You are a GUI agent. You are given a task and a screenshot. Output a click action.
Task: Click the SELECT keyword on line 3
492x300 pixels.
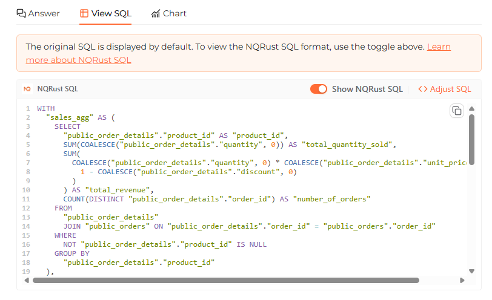click(x=67, y=126)
